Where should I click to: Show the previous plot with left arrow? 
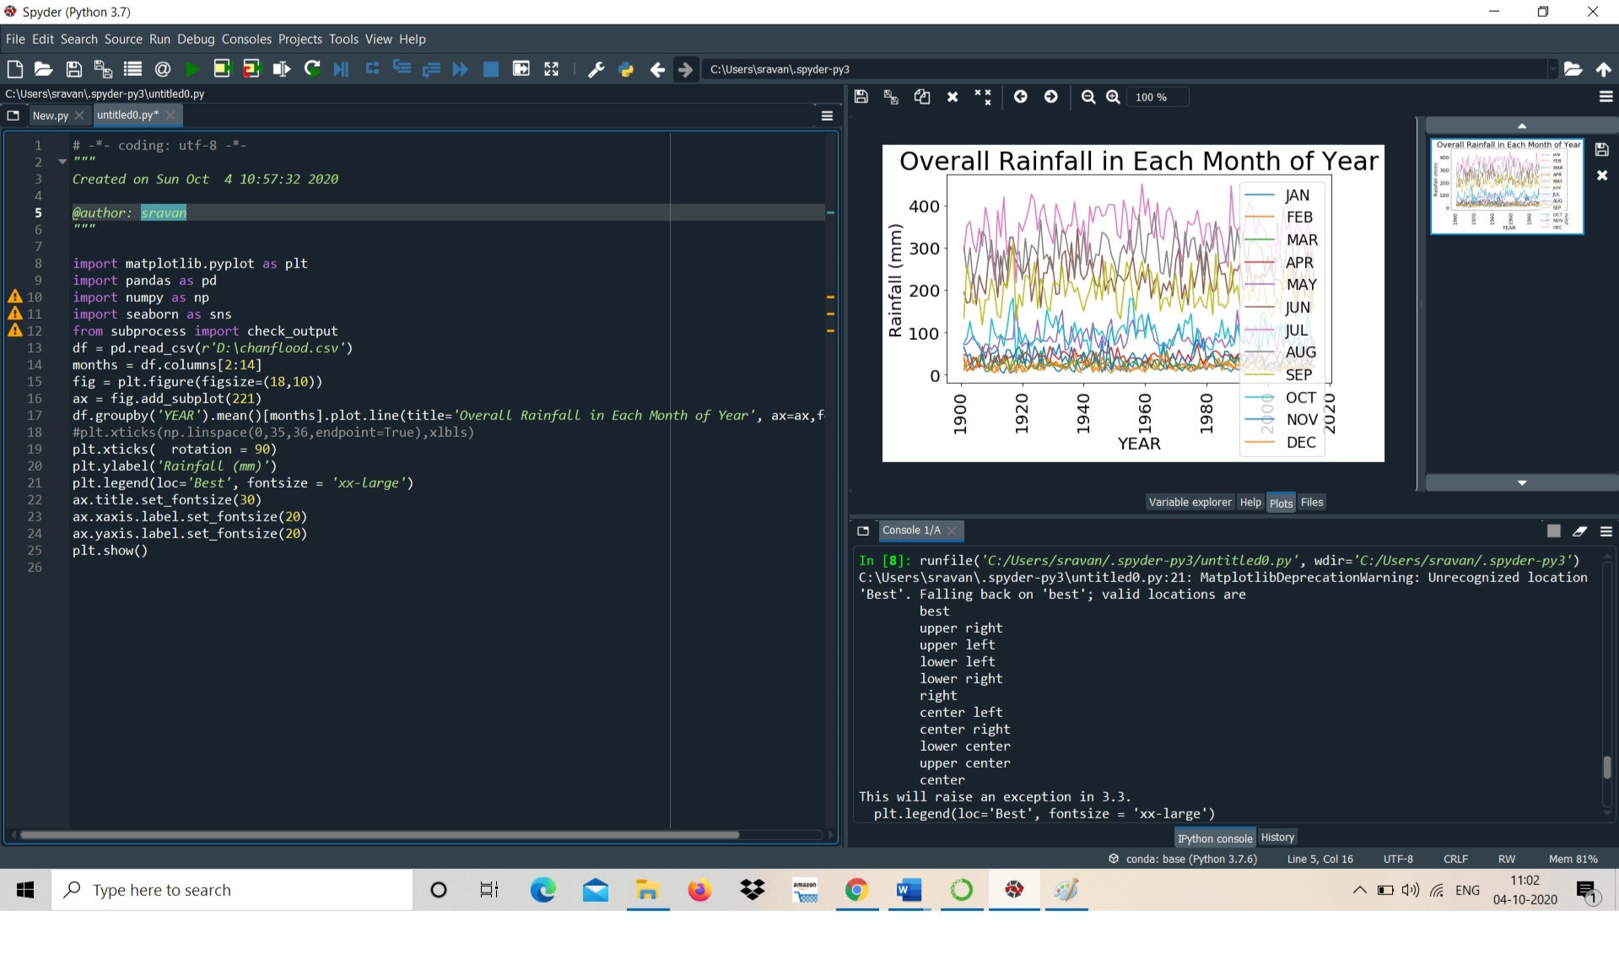1020,97
